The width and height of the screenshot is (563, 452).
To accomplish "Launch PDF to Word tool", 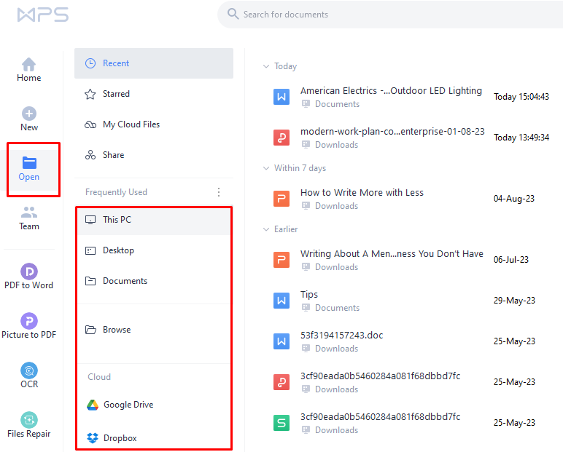I will pyautogui.click(x=28, y=277).
